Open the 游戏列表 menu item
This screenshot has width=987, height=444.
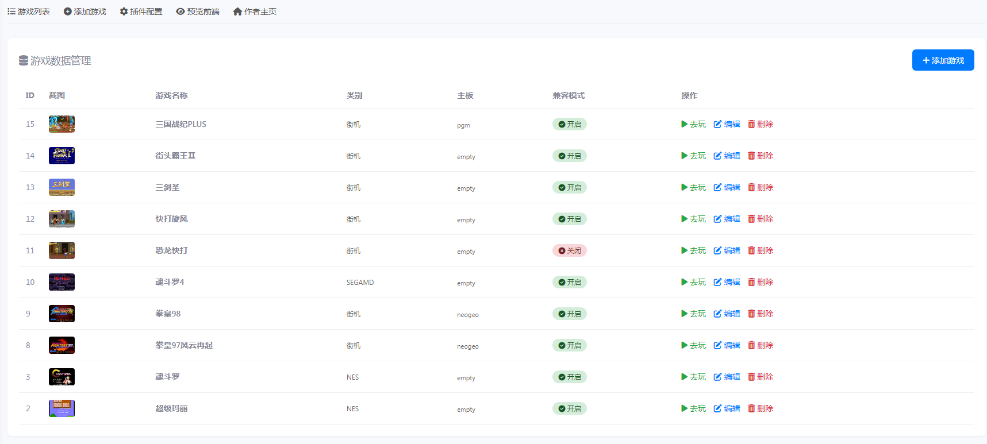pyautogui.click(x=29, y=11)
